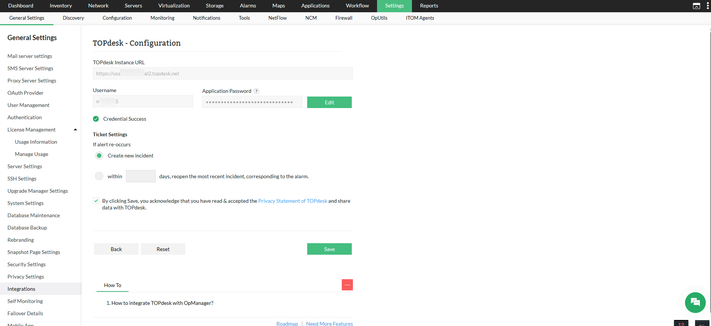
Task: Open SMS Server Settings in sidebar
Action: click(30, 68)
